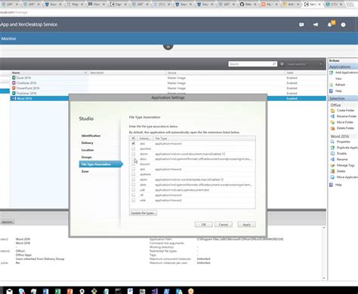Click the Rename icon under Word 2016
Image resolution: width=358 pixels, height=294 pixels.
[x=332, y=159]
